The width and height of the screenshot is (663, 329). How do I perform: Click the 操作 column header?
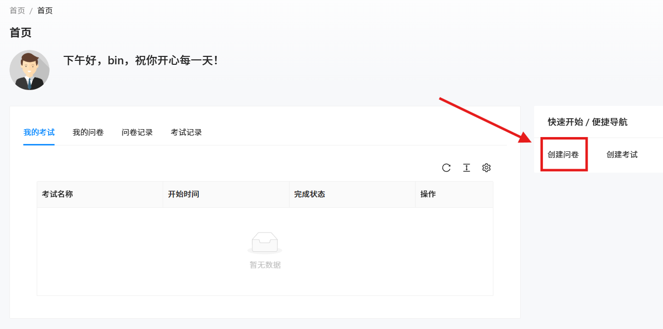(x=454, y=194)
